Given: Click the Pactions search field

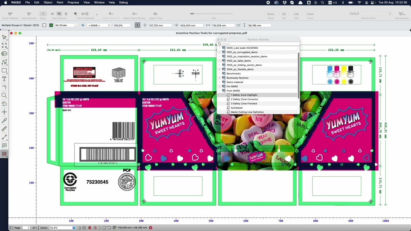Looking at the screenshot, I should tap(258, 44).
